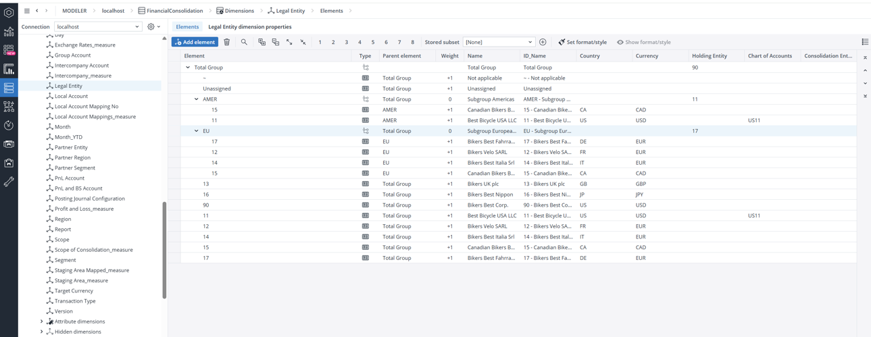The height and width of the screenshot is (337, 871).
Task: Select the Elements tab
Action: point(187,27)
